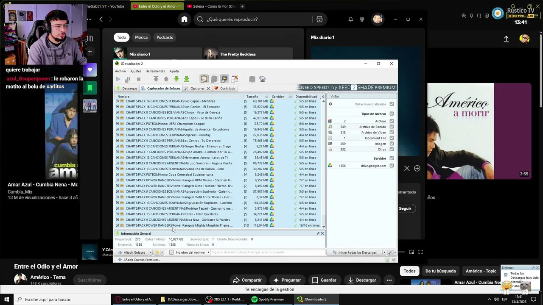
Task: Stop downloads with the square stop icon
Action: click(x=138, y=79)
